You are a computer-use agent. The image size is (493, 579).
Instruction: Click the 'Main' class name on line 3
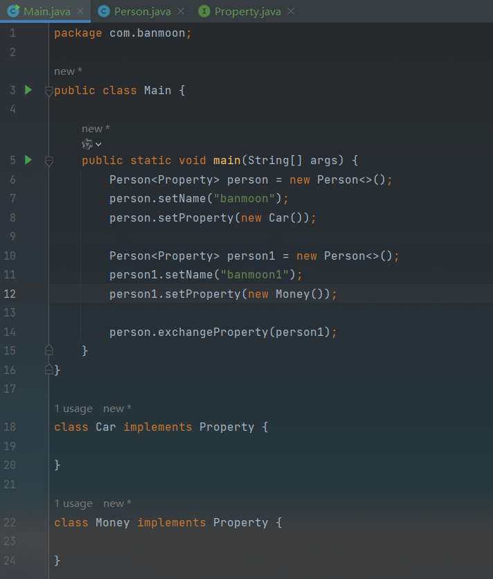(x=158, y=91)
